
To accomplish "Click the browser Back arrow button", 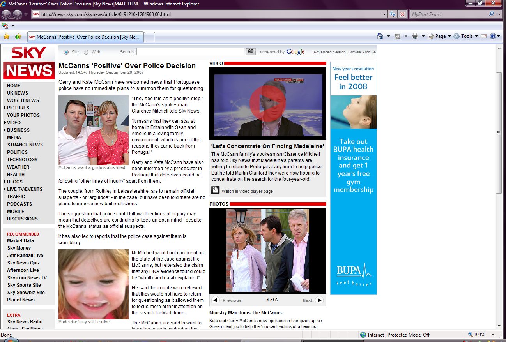I will (6, 14).
